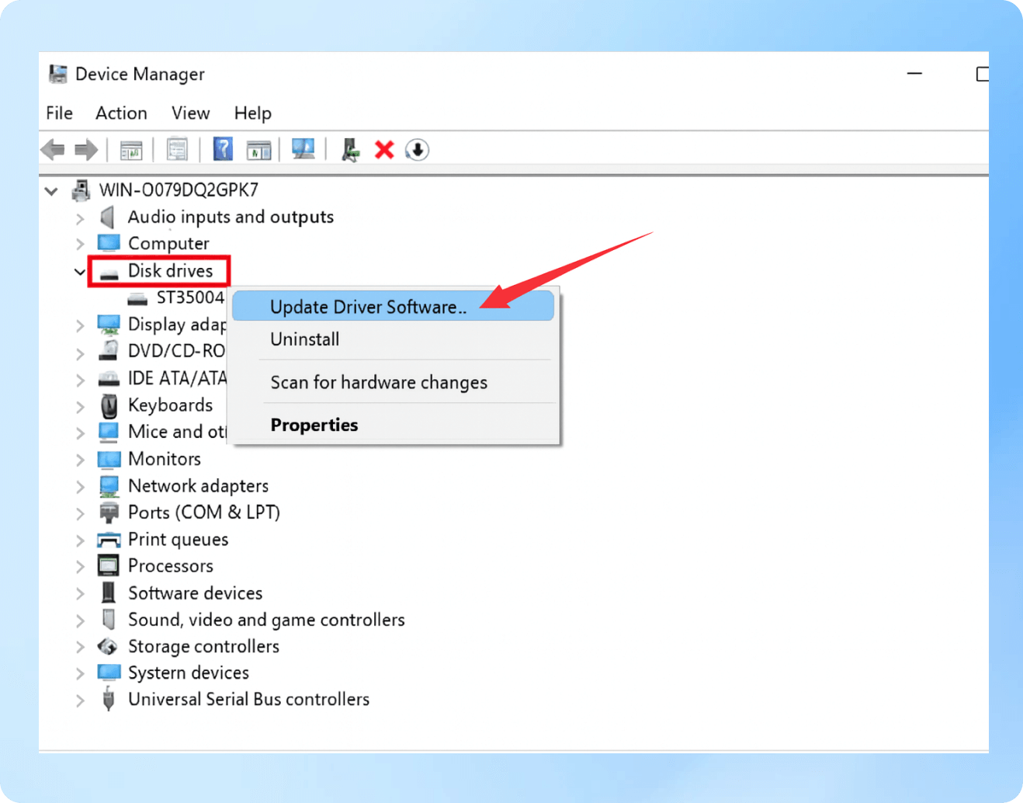Click the Properties sheet toolbar icon
The height and width of the screenshot is (803, 1023).
click(x=177, y=149)
